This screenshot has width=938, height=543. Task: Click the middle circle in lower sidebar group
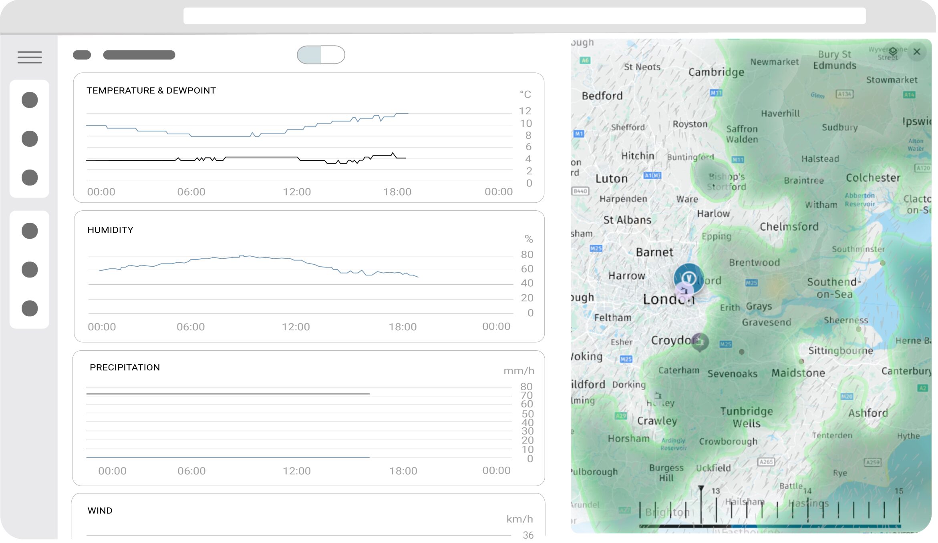pyautogui.click(x=30, y=270)
